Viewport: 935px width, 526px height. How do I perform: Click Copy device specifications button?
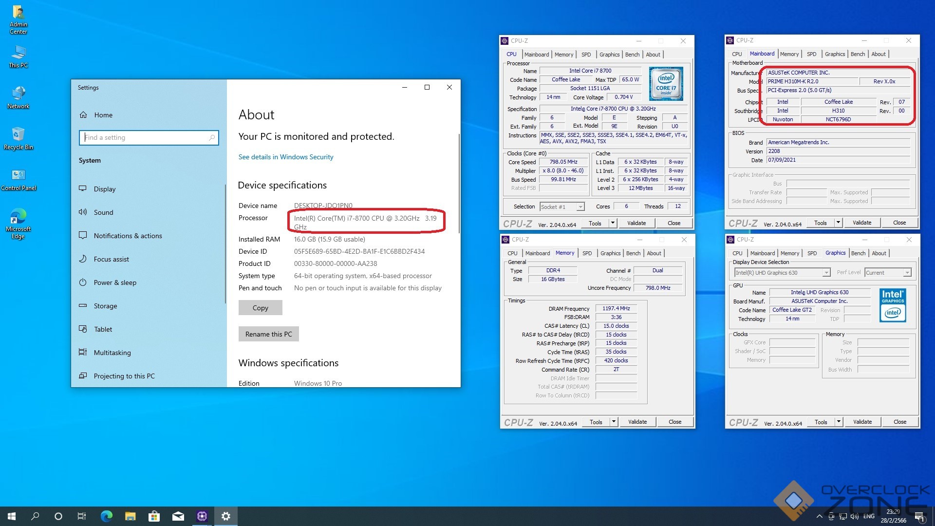click(260, 308)
